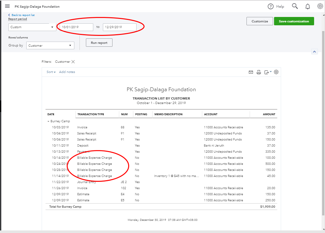Go back to report list

pyautogui.click(x=21, y=15)
